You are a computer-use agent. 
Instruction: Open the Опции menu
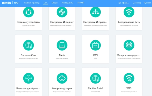(54, 3)
